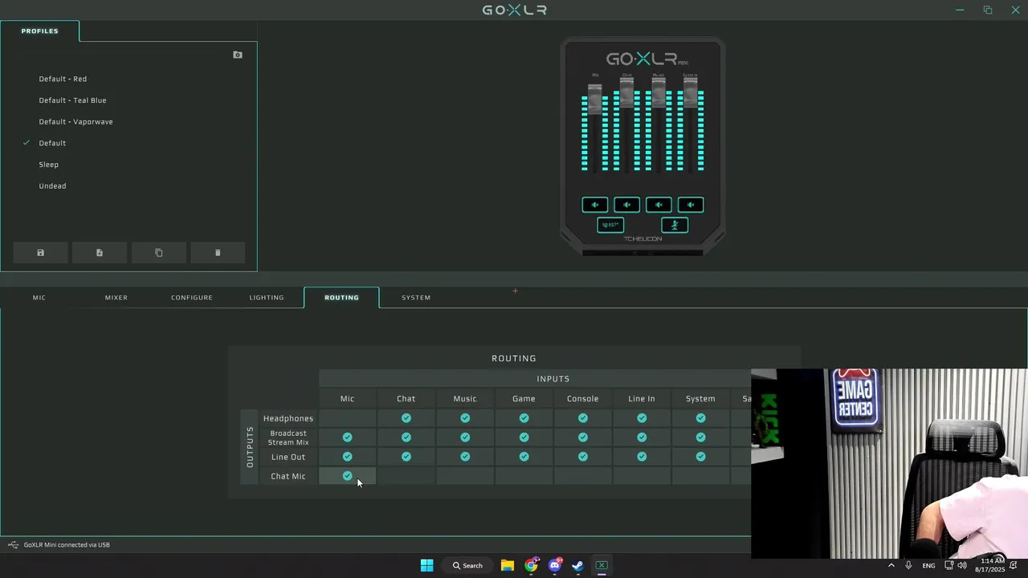
Task: Toggle Line In to Broadcast Stream Mix
Action: 642,438
